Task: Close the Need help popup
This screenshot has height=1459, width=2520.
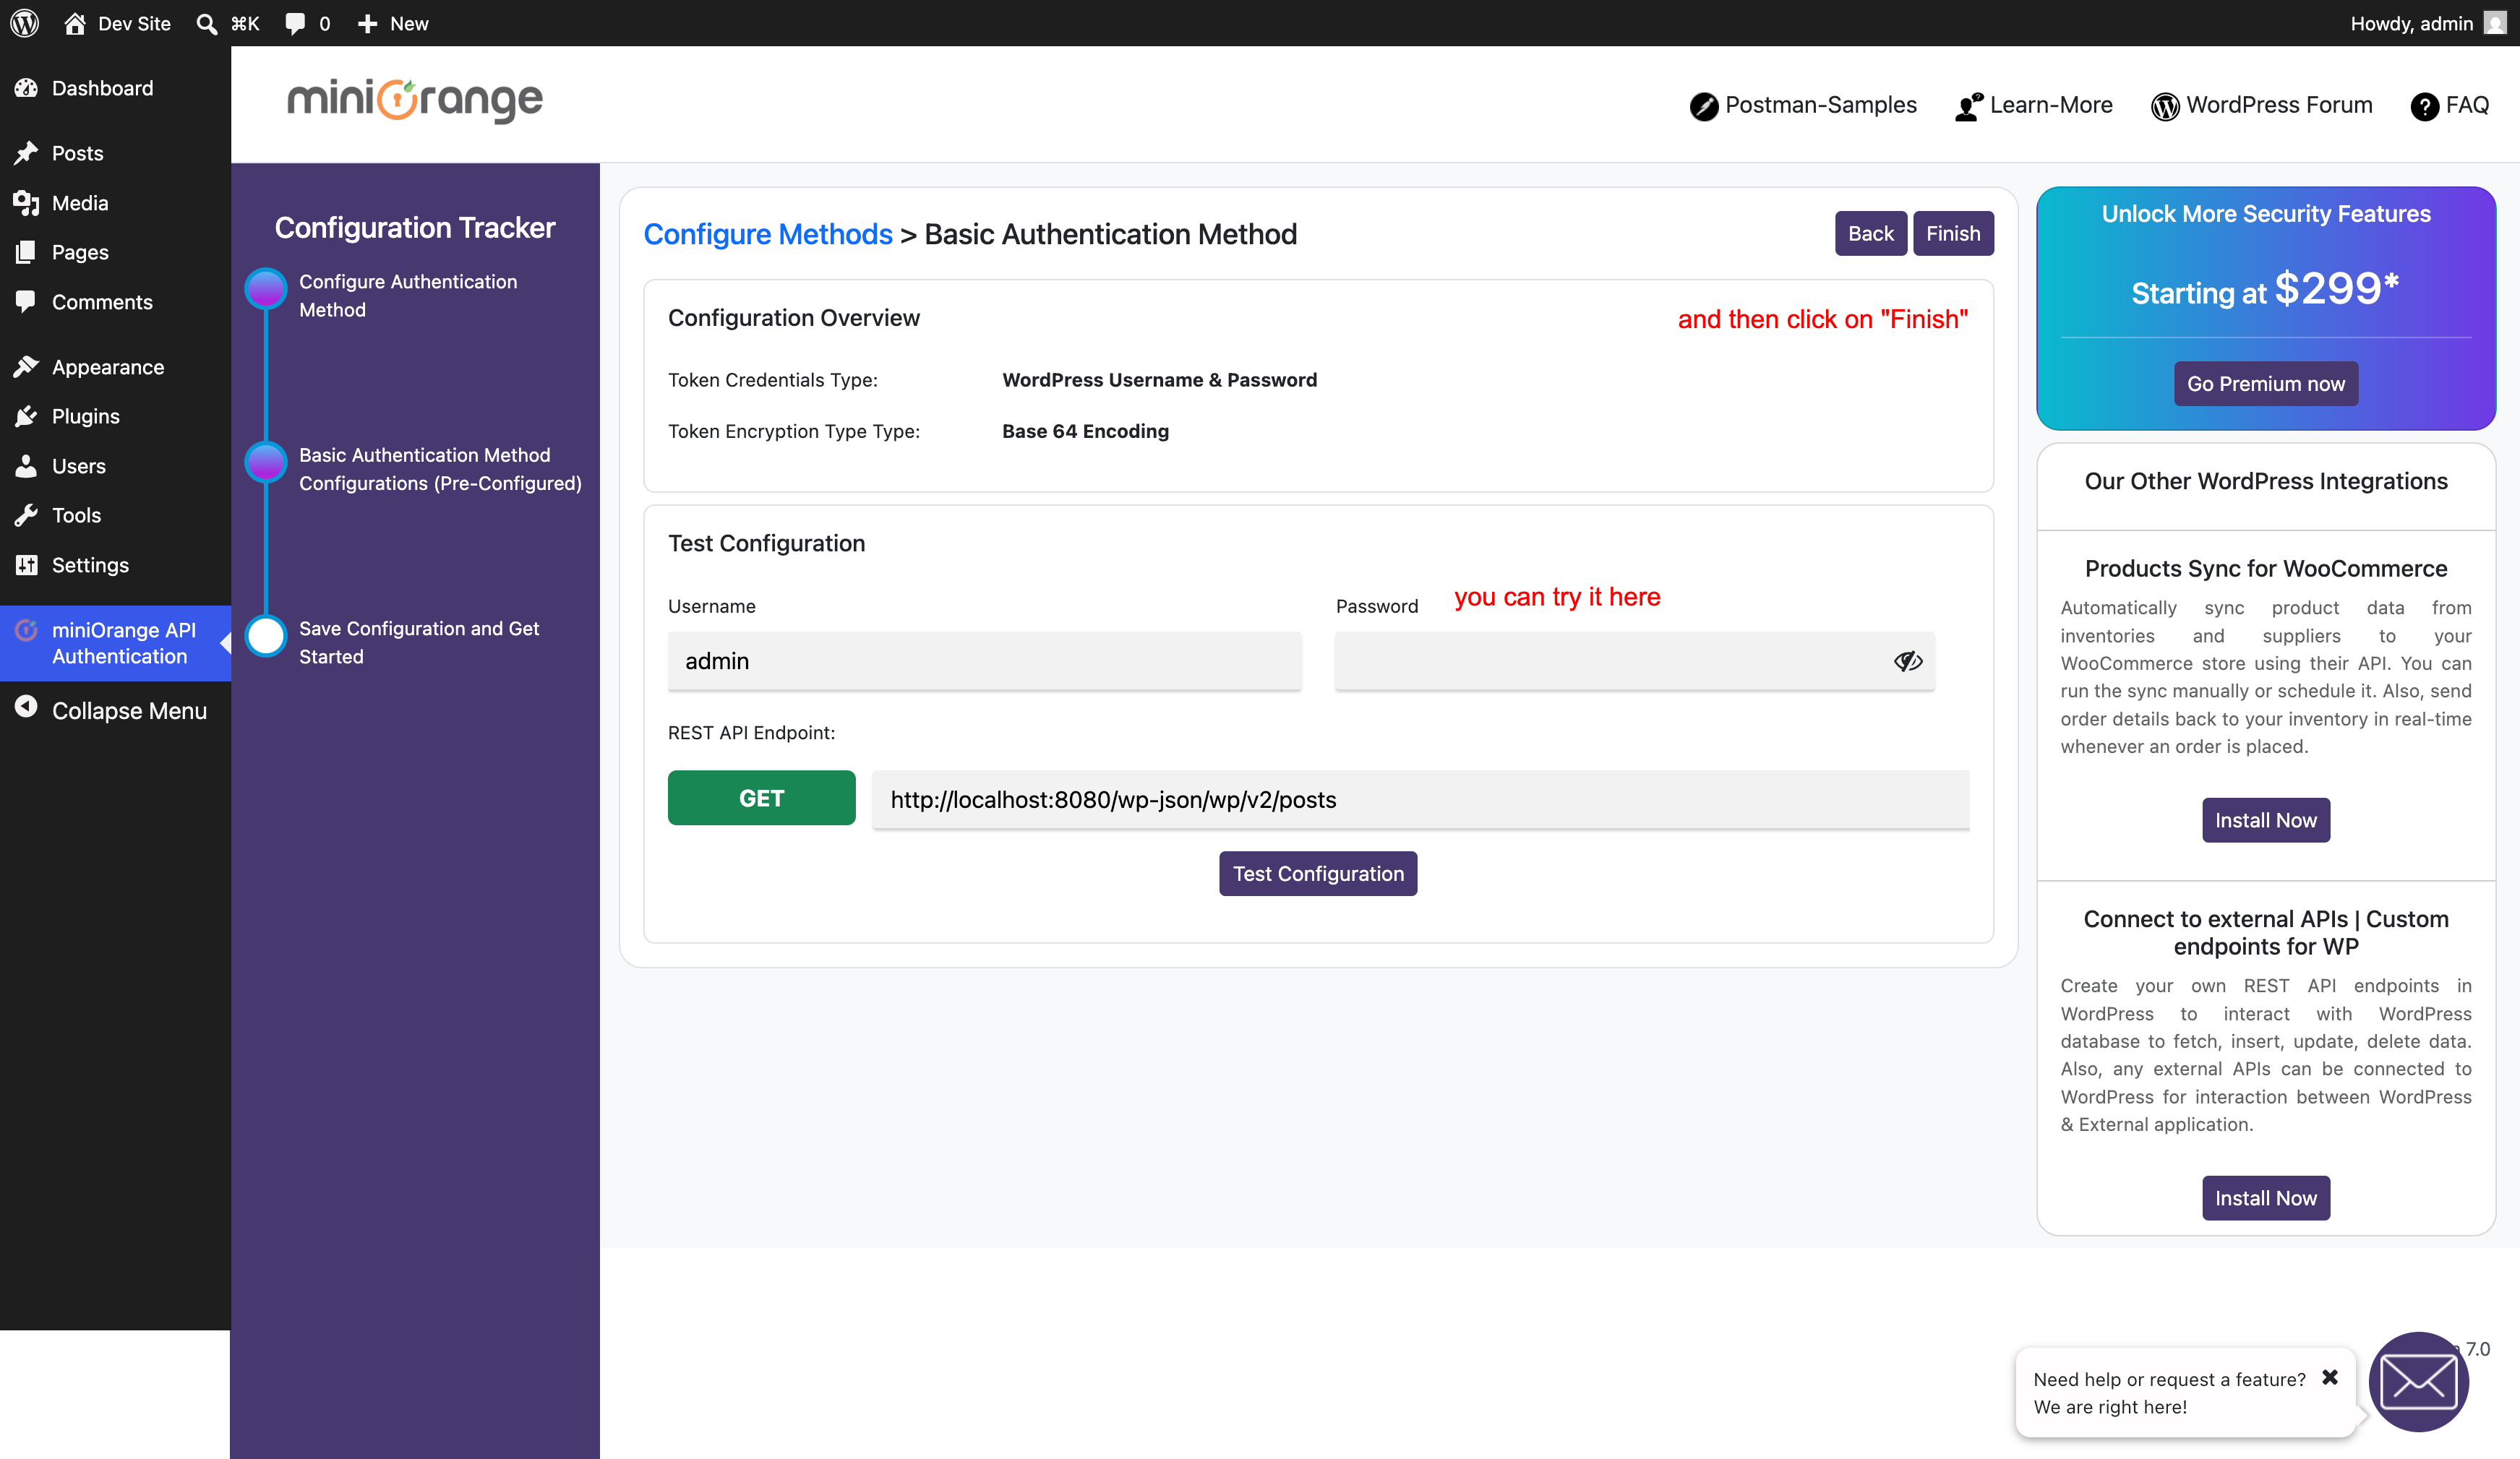Action: pos(2329,1376)
